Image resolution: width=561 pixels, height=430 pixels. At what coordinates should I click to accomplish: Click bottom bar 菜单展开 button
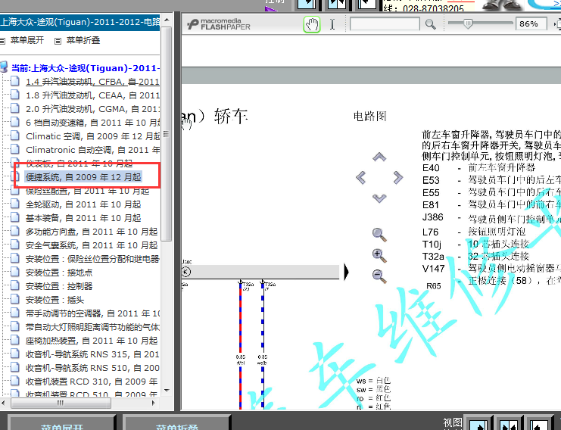pyautogui.click(x=61, y=424)
